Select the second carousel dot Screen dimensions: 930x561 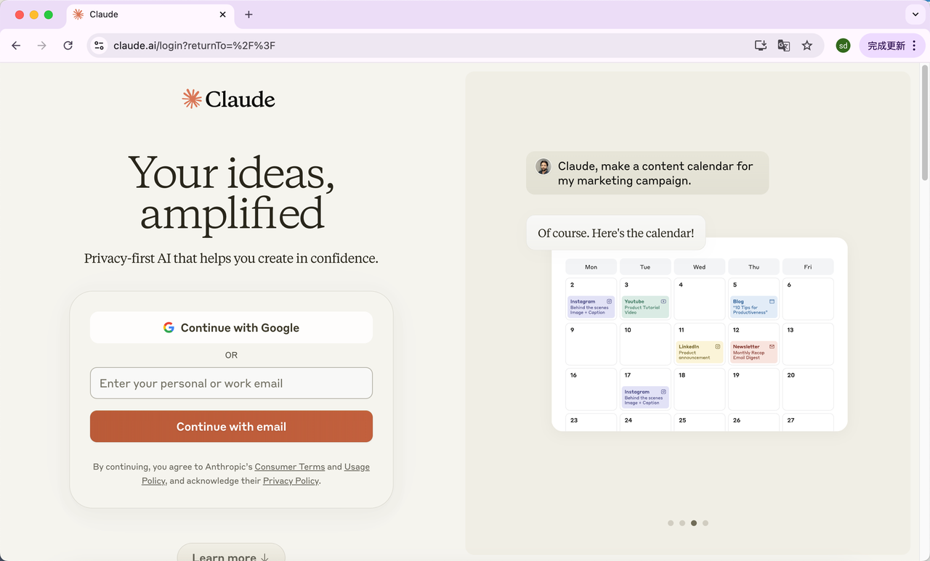(x=682, y=523)
